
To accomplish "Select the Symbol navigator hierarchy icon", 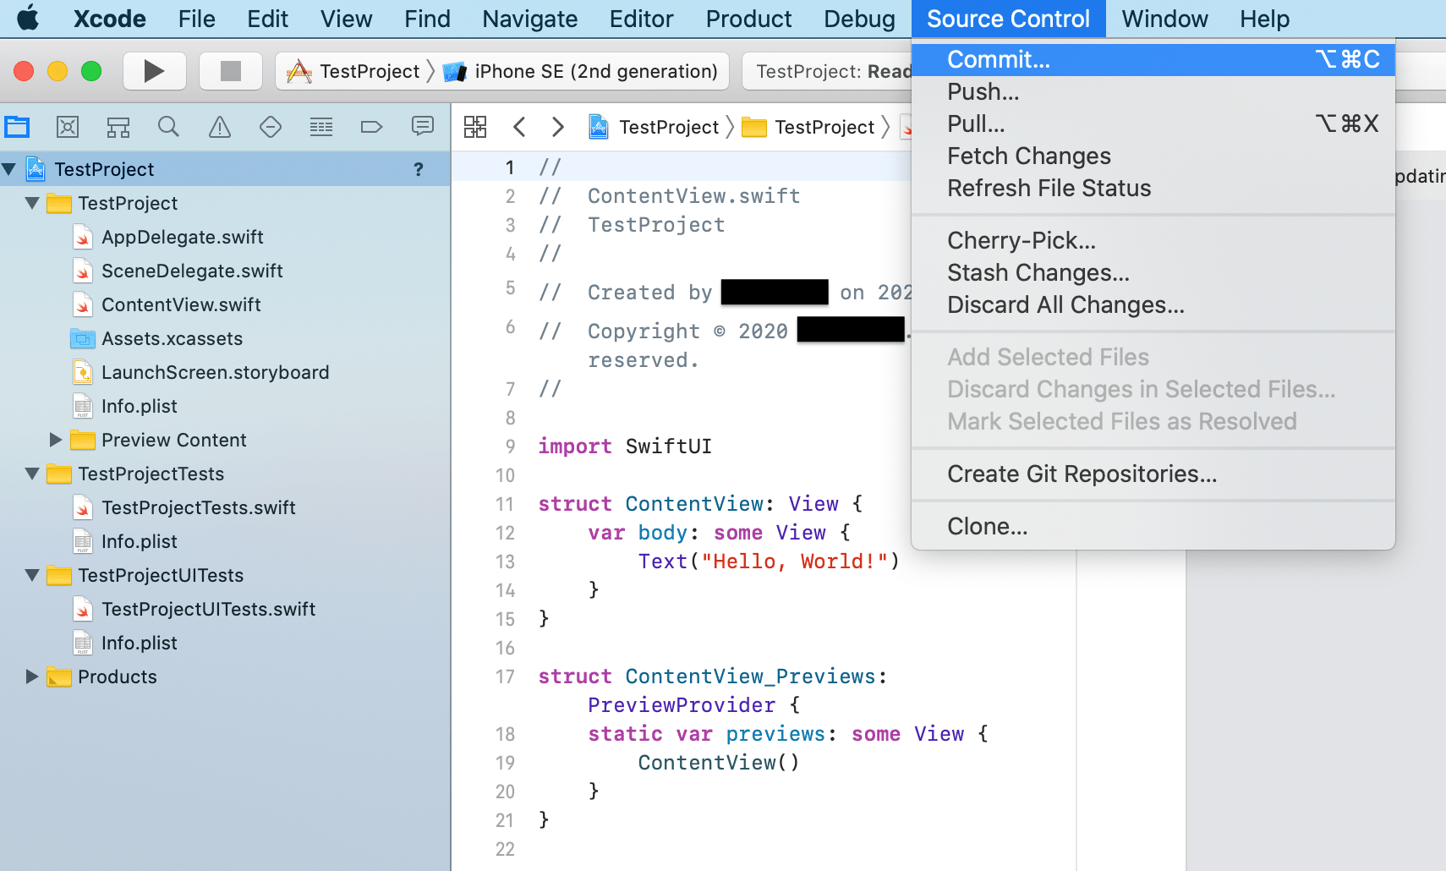I will coord(118,126).
